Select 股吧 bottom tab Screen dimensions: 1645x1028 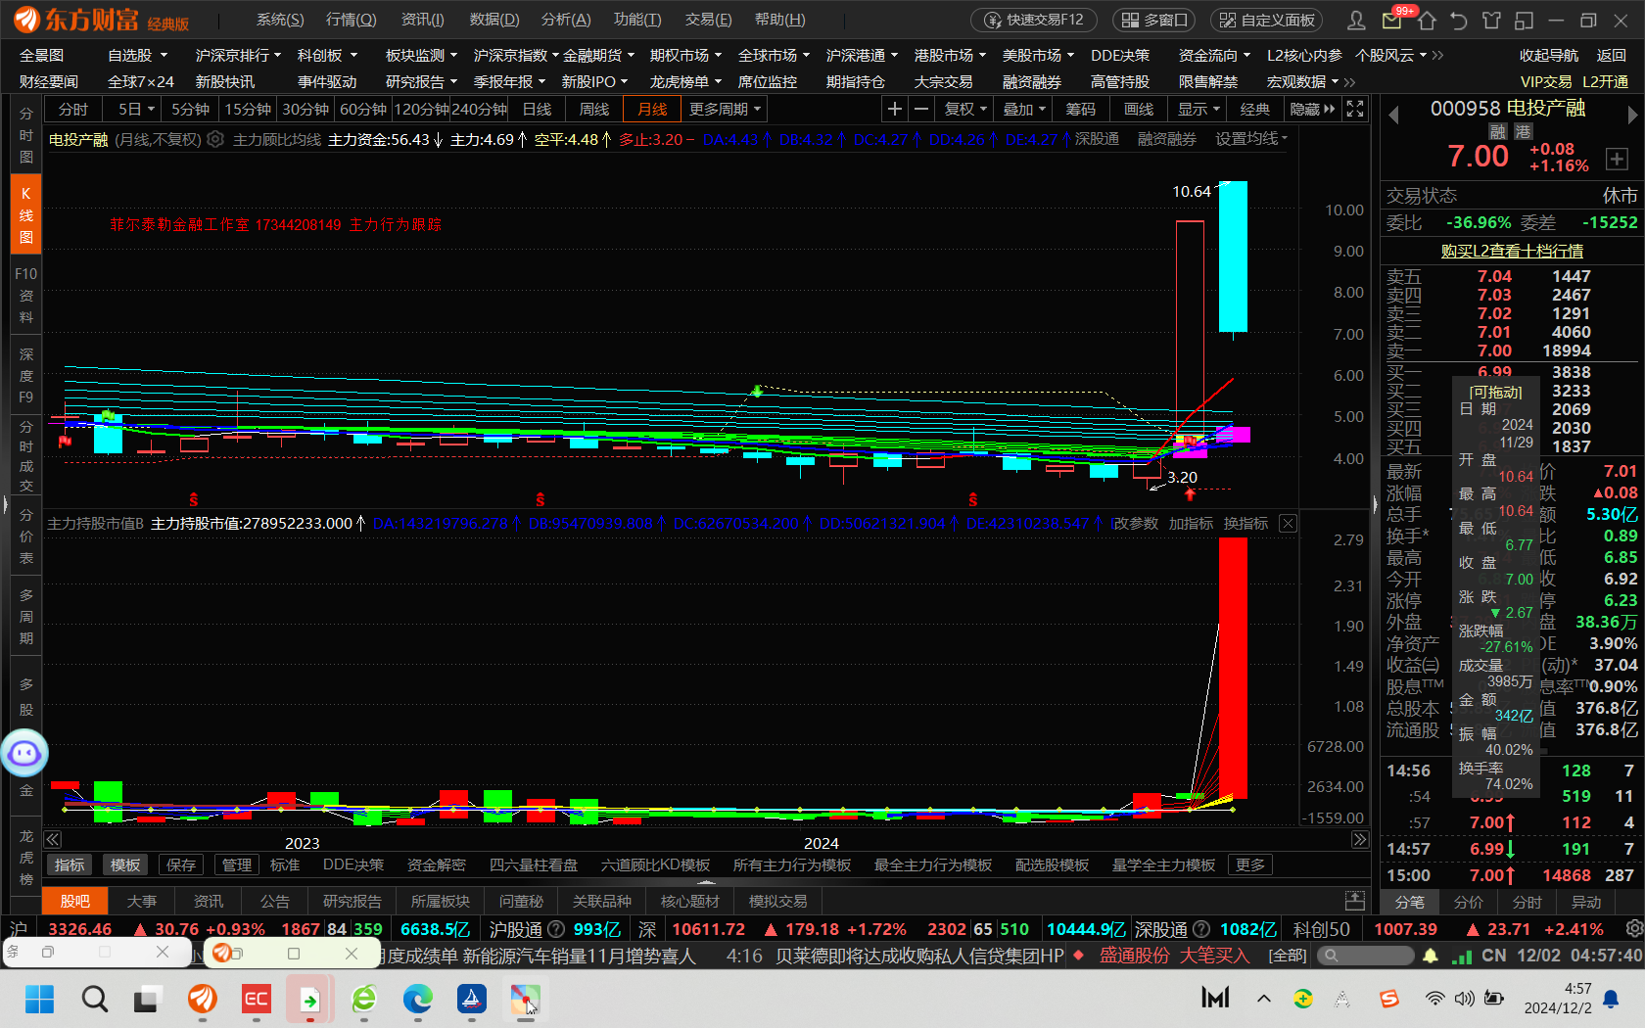click(74, 901)
